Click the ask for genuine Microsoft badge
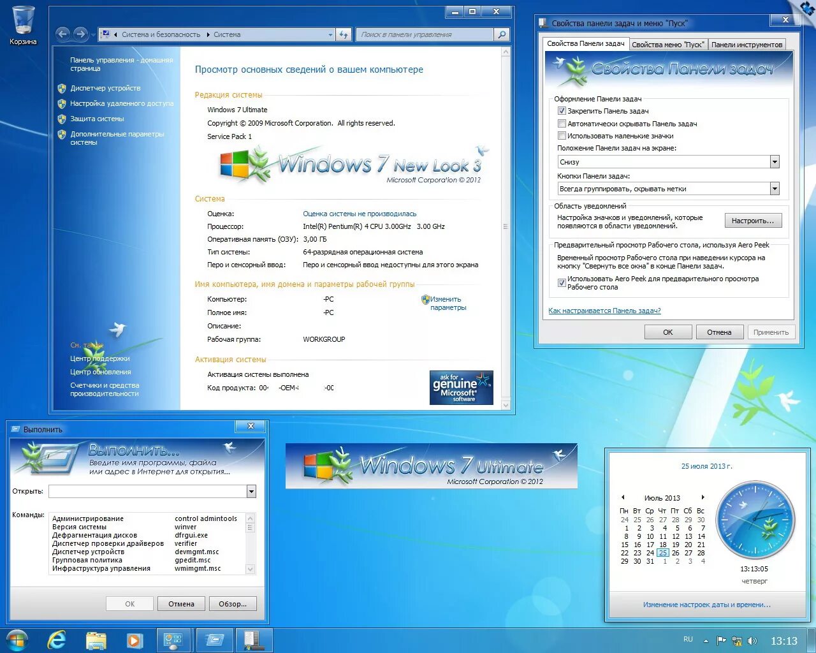The width and height of the screenshot is (816, 653). [x=462, y=387]
